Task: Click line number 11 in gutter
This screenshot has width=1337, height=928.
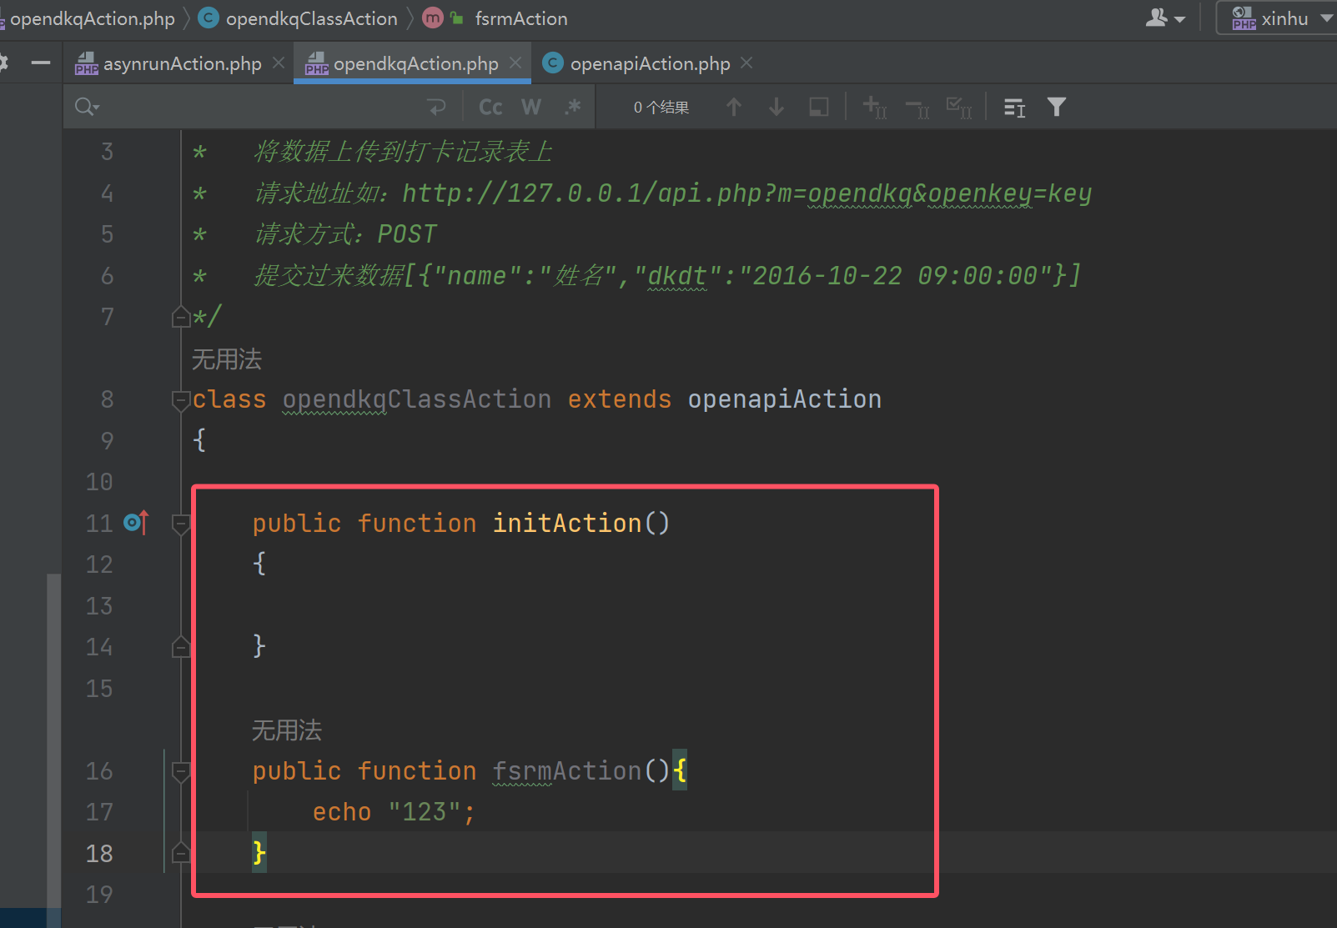Action: tap(99, 523)
